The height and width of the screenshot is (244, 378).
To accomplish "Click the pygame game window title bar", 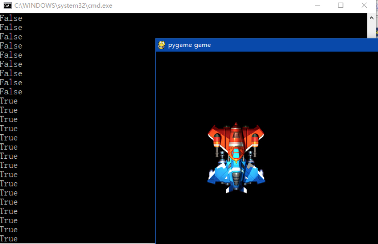I will coord(267,45).
